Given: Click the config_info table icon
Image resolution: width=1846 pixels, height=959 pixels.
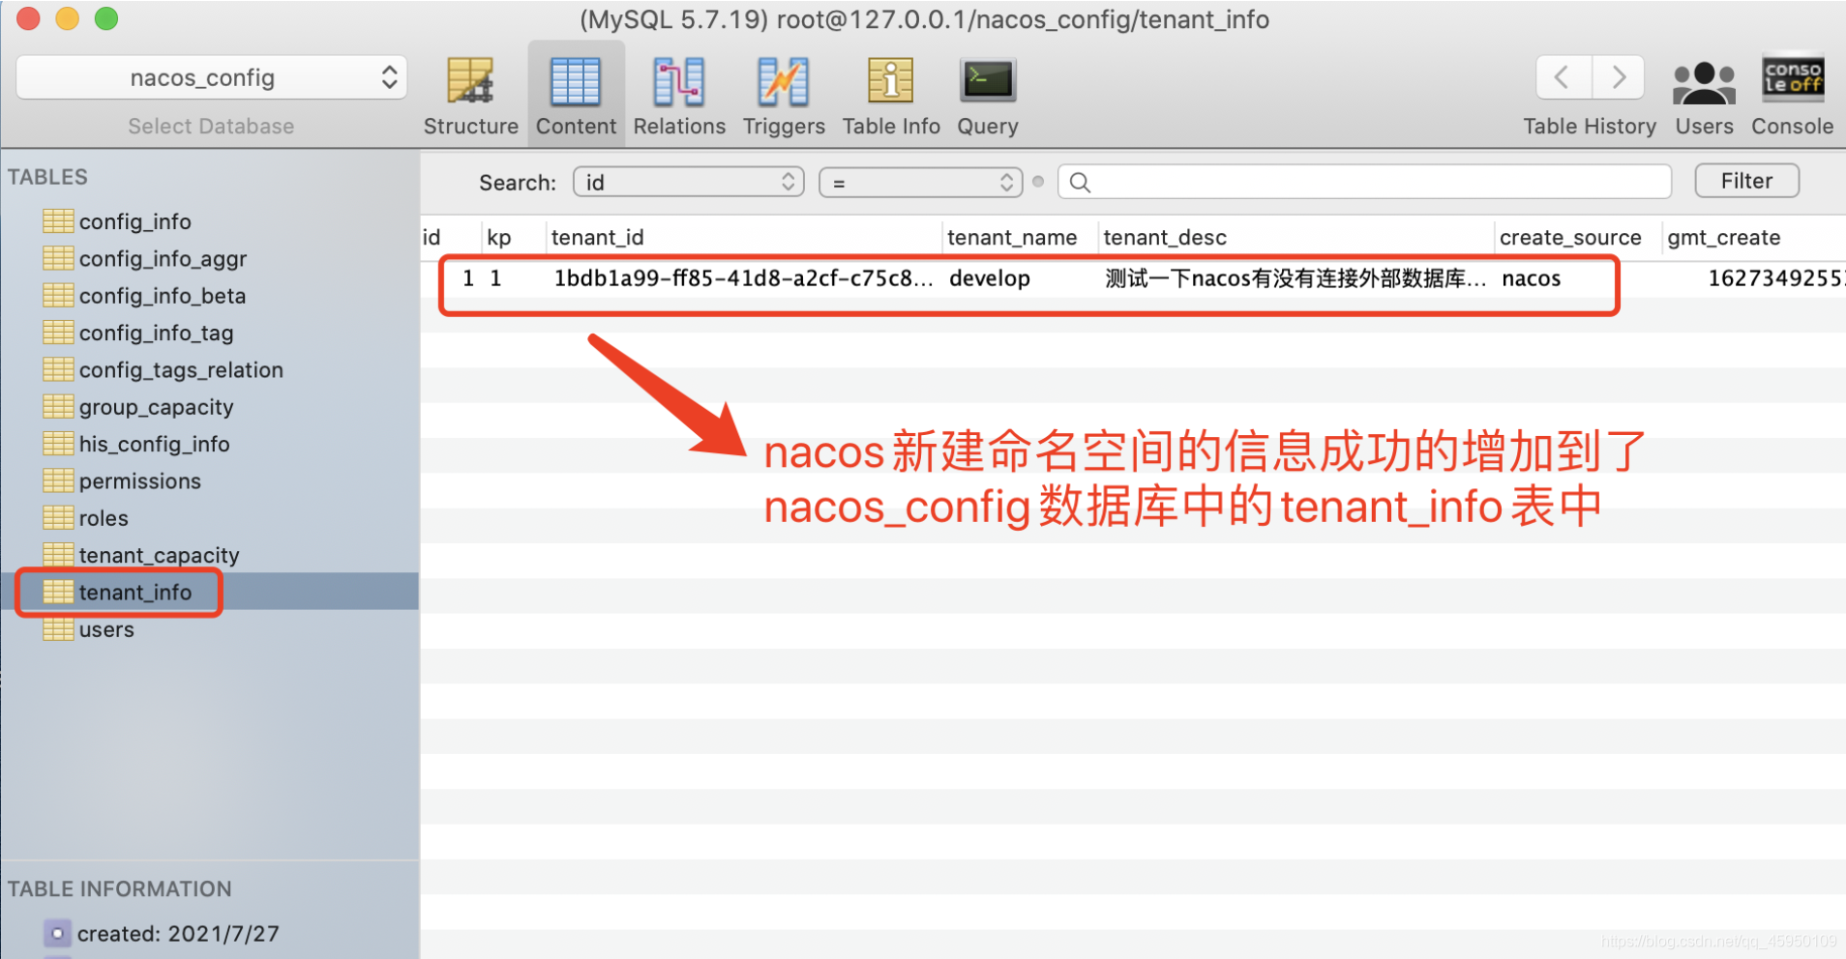Looking at the screenshot, I should click(x=58, y=221).
